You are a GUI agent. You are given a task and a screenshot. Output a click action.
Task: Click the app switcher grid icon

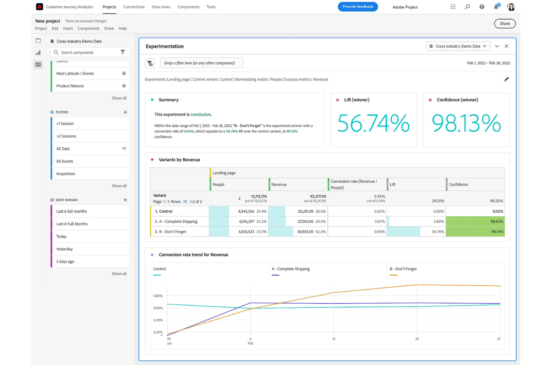pos(453,7)
